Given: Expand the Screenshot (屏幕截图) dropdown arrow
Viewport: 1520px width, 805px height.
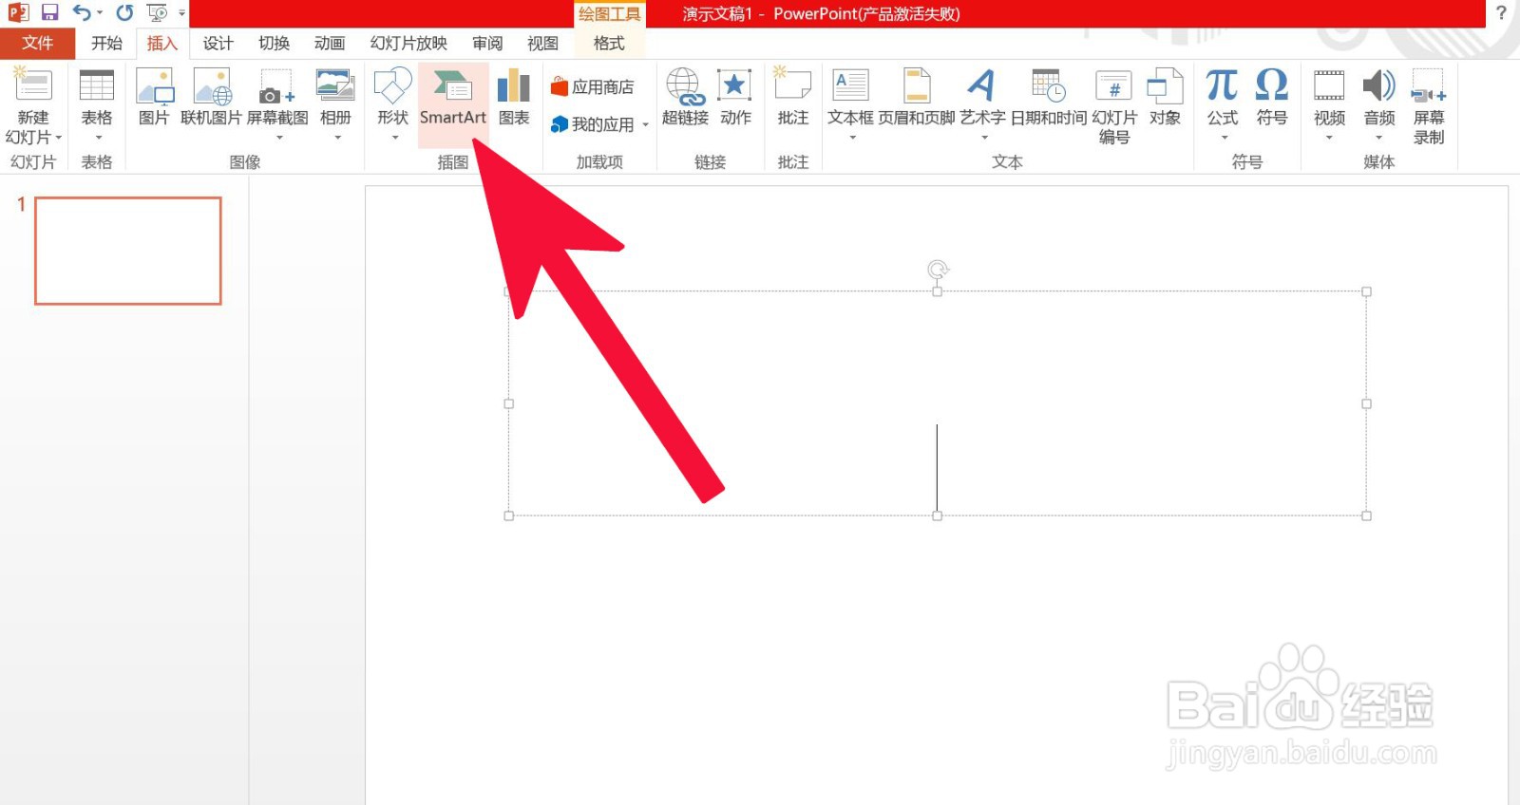Looking at the screenshot, I should pyautogui.click(x=278, y=138).
